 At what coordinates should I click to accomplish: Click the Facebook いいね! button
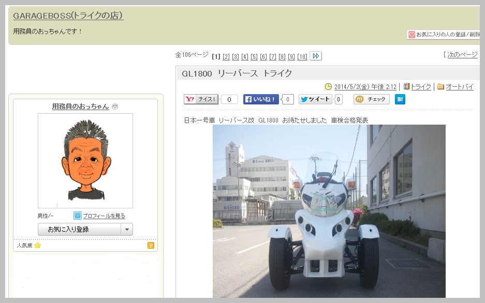point(261,99)
